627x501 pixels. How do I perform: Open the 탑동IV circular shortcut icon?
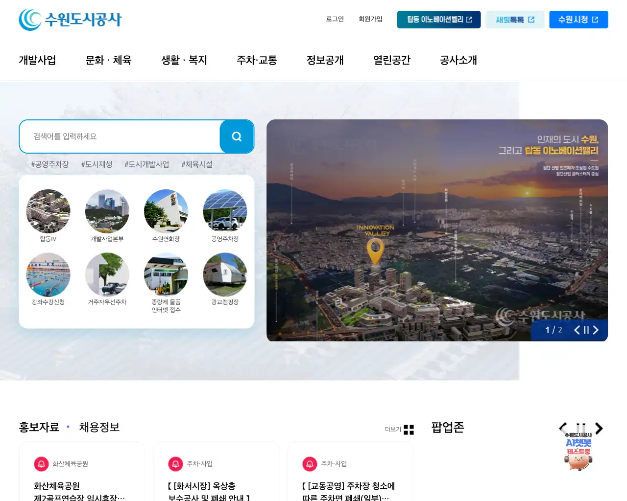pos(48,211)
